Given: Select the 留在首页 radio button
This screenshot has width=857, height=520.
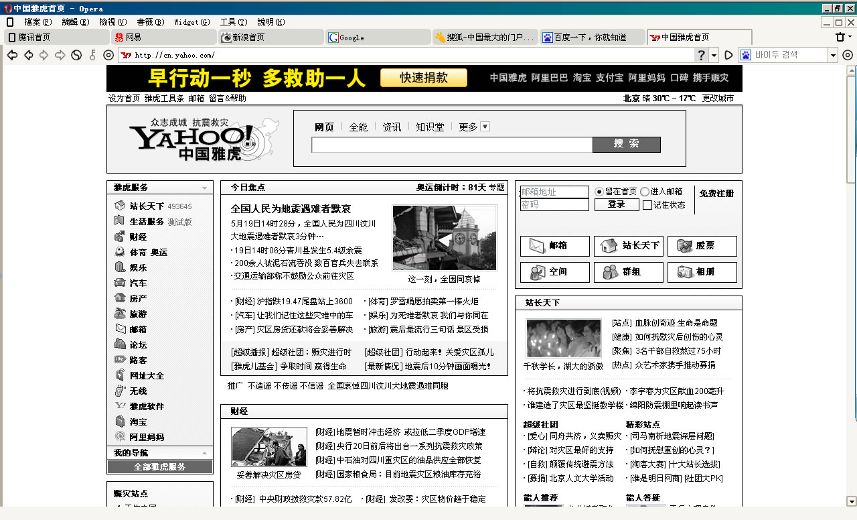Looking at the screenshot, I should pos(599,192).
